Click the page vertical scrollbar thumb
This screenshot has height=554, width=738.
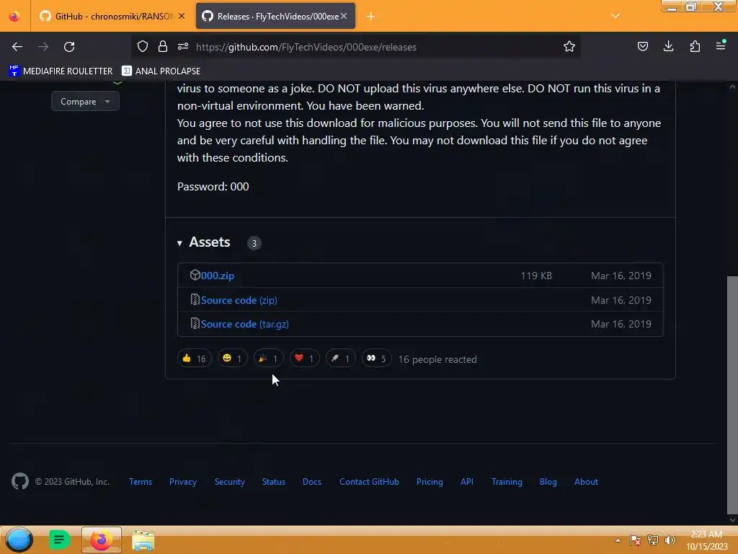point(732,395)
